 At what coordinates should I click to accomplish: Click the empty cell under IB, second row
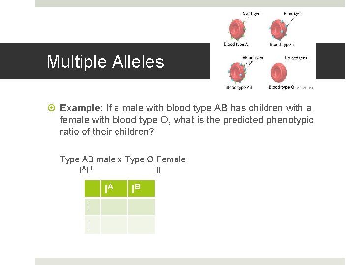142,225
